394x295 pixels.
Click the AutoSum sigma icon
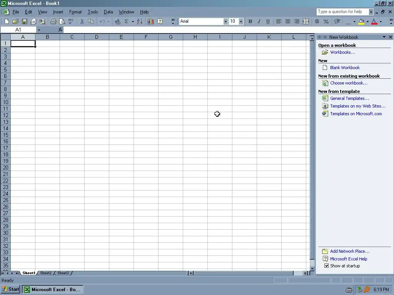(x=126, y=22)
